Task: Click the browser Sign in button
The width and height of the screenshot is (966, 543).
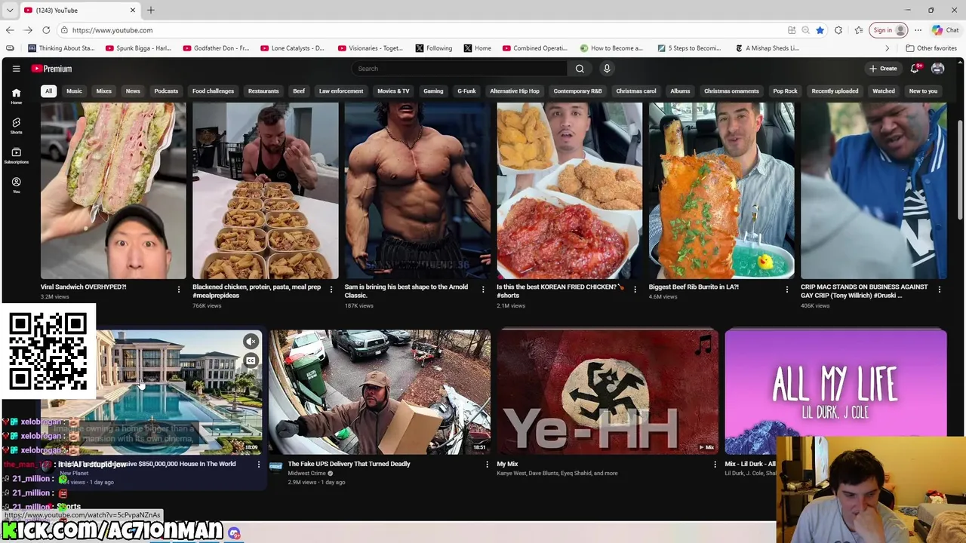Action: tap(889, 30)
